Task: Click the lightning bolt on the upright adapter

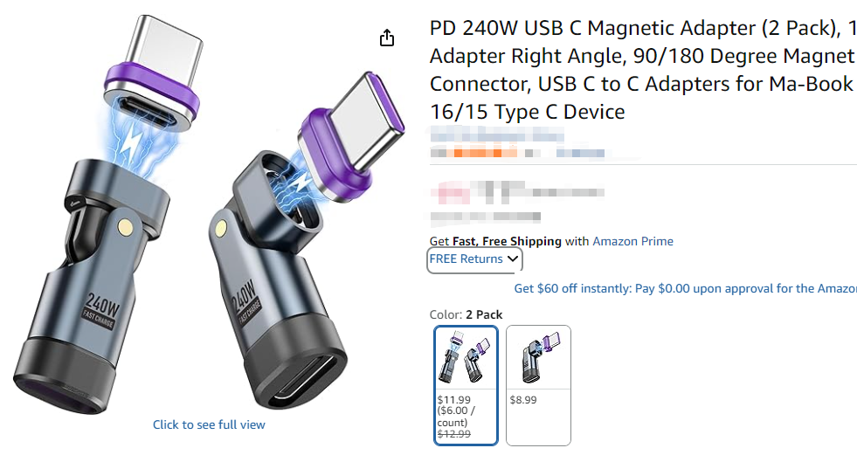Action: tap(130, 145)
